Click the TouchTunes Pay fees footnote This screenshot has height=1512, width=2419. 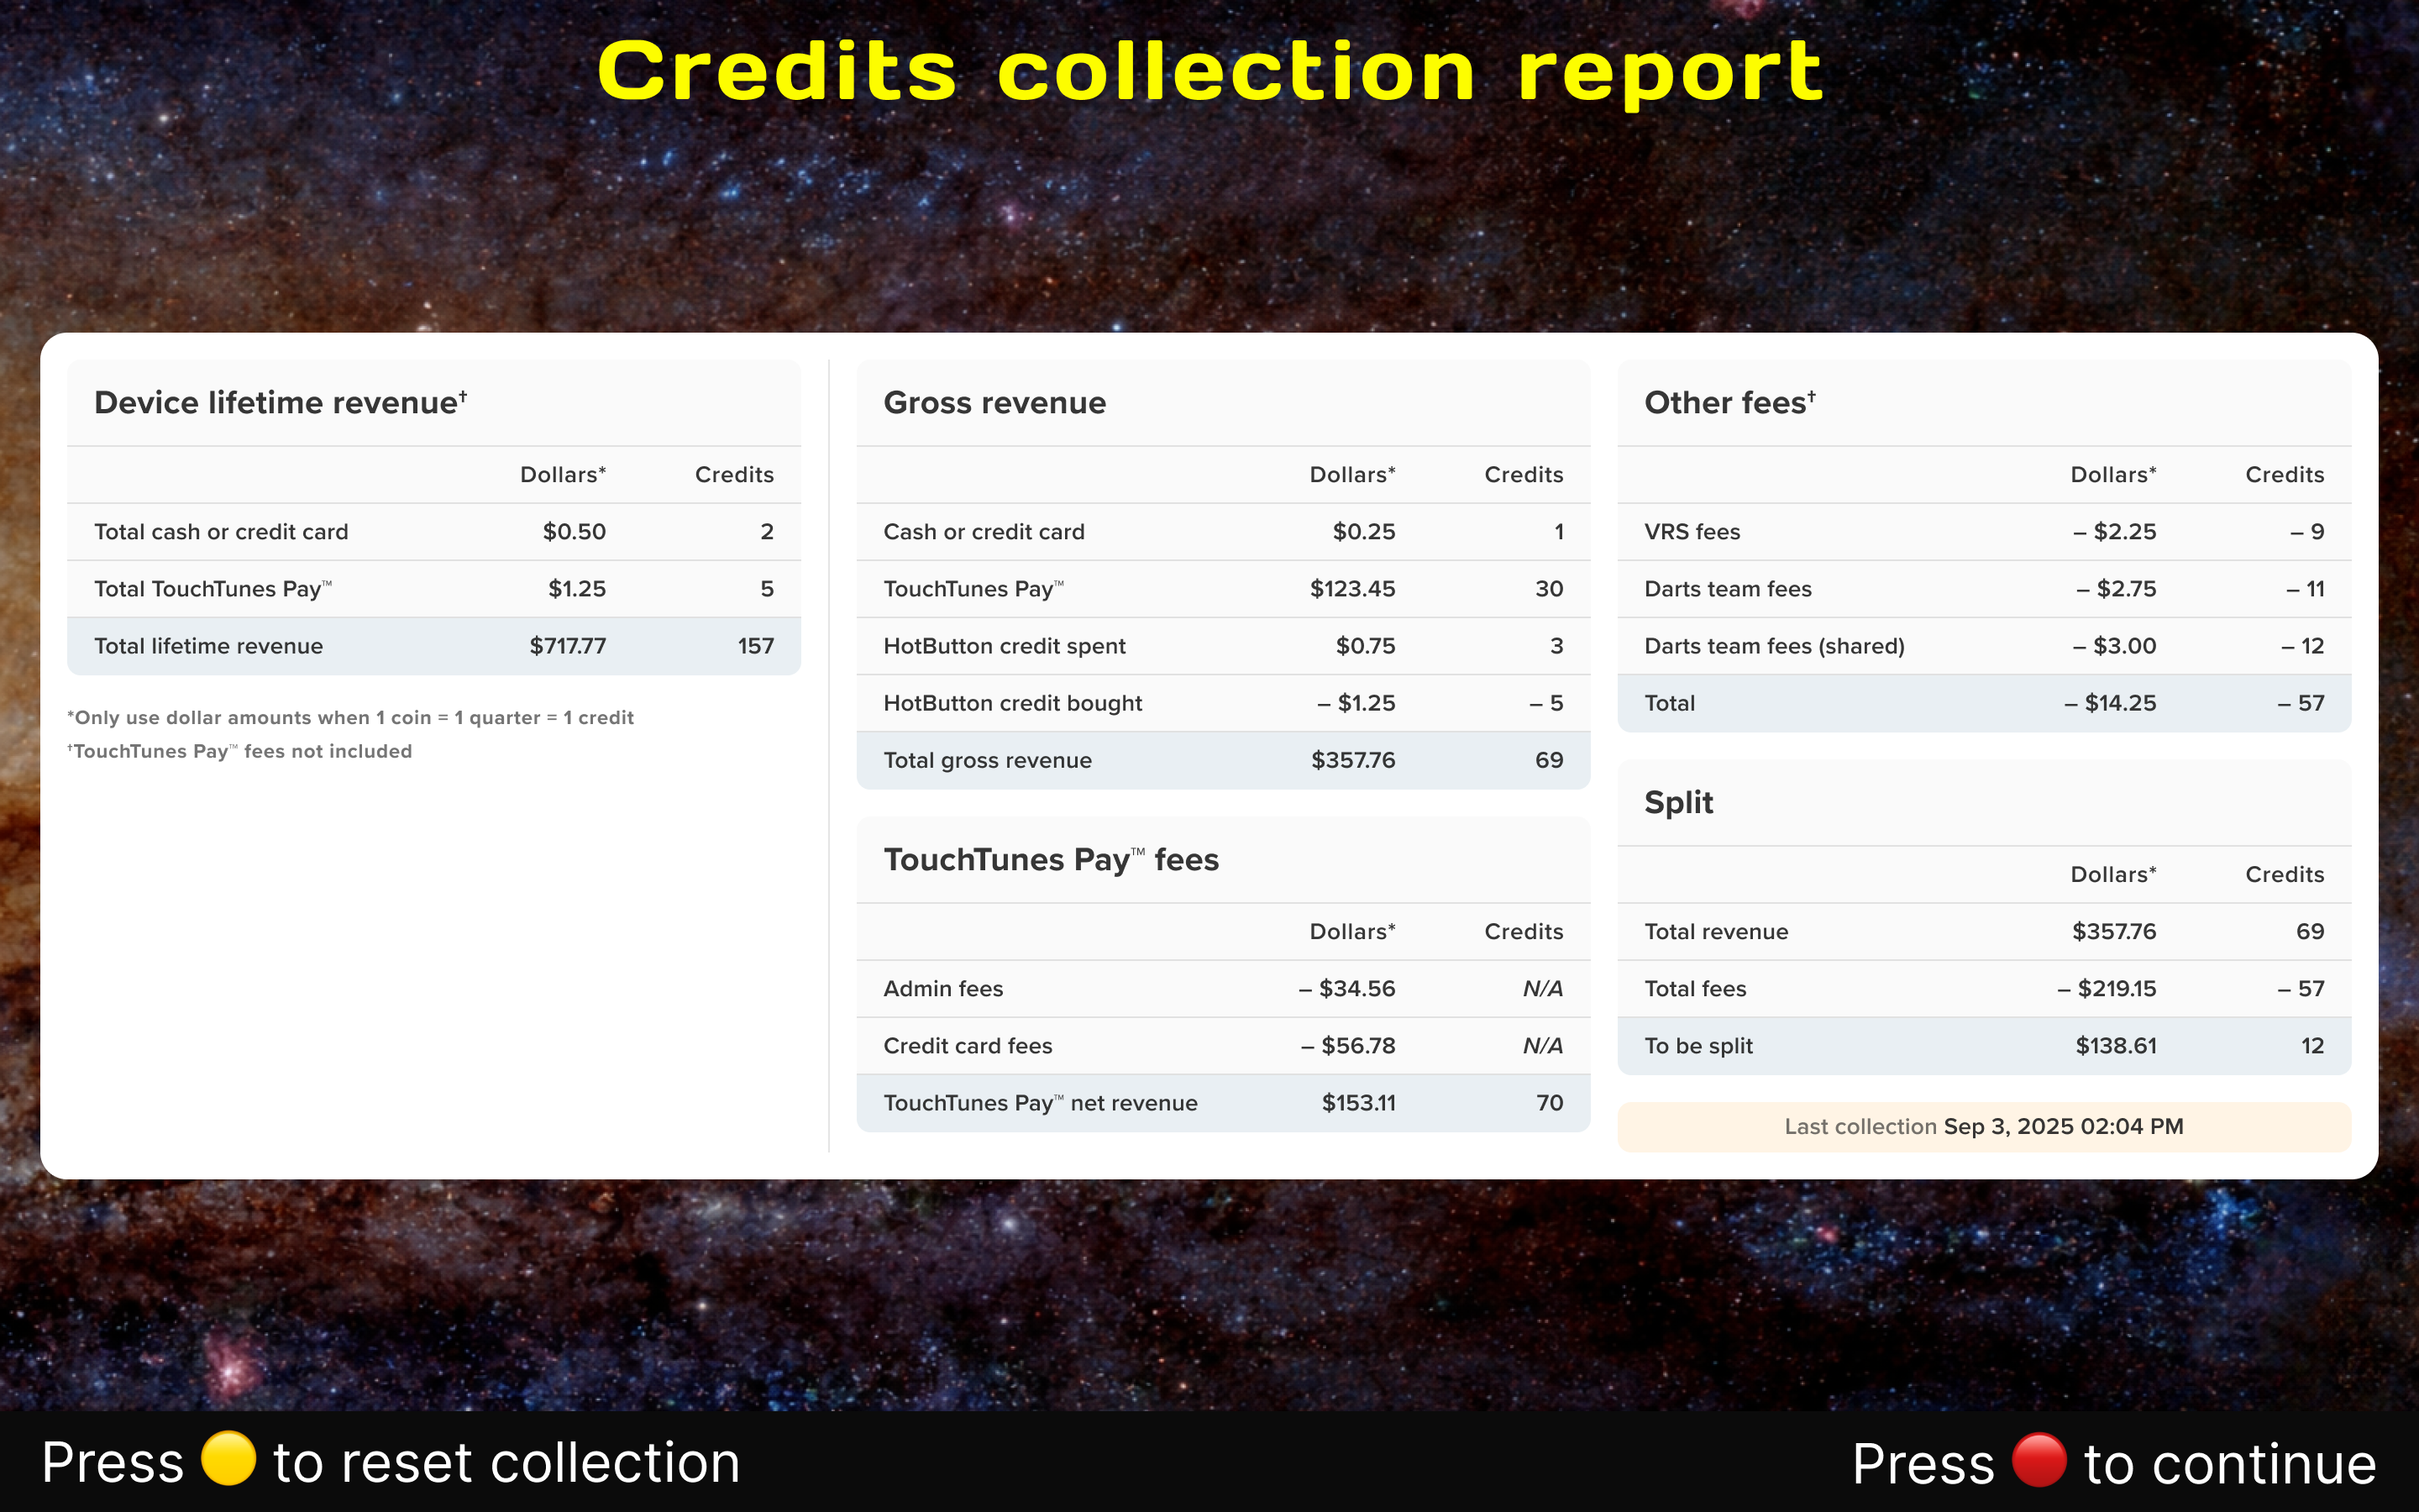point(240,752)
